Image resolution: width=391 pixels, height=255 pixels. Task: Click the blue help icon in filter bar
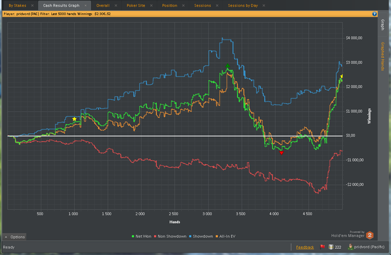(374, 14)
